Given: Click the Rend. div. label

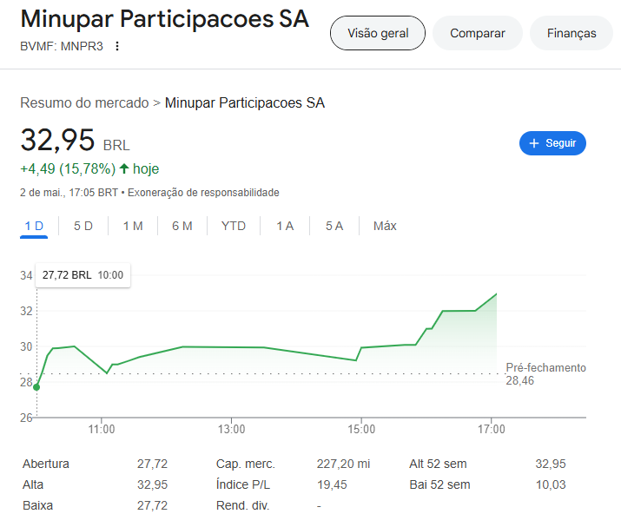Looking at the screenshot, I should 243,505.
